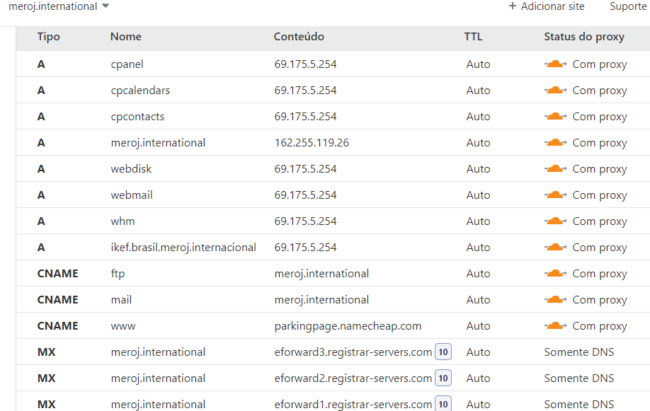Image resolution: width=650 pixels, height=411 pixels.
Task: Click priority badge 10 on eforward3 record
Action: point(443,352)
